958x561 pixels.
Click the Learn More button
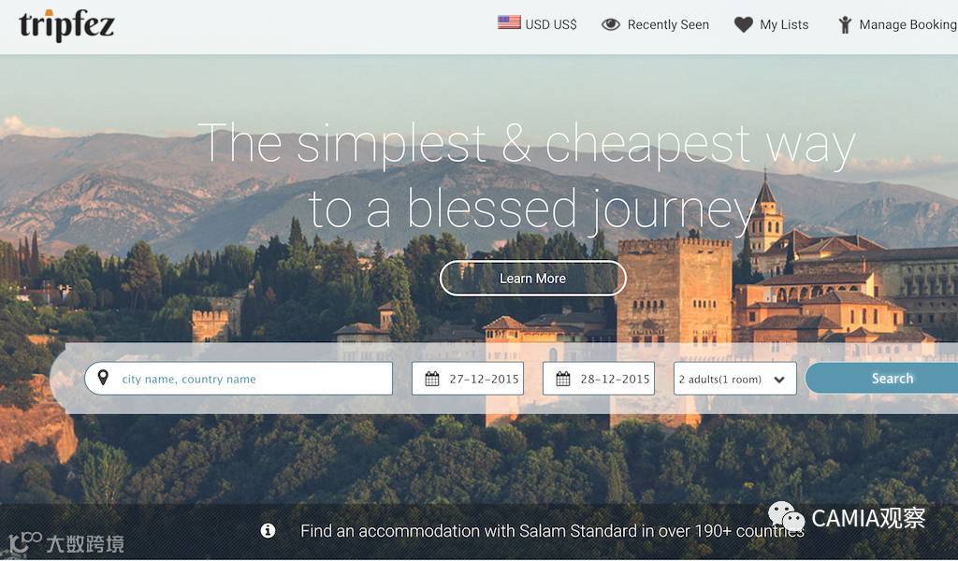coord(532,279)
